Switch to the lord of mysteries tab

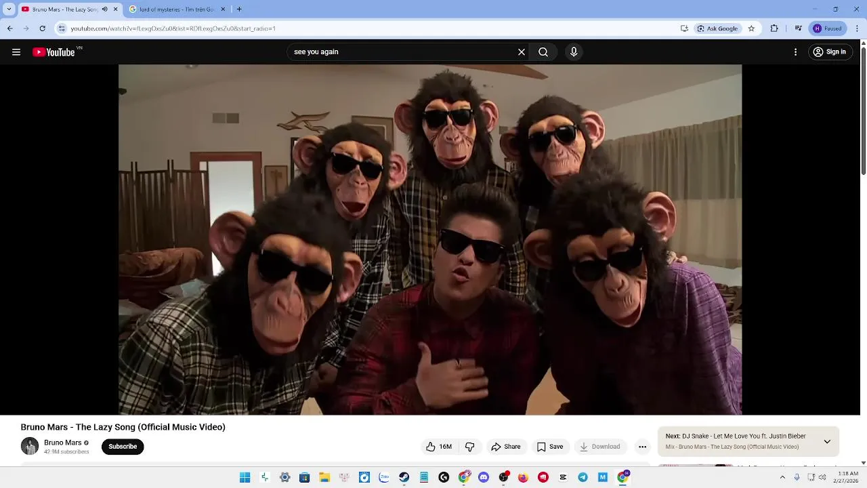(x=179, y=9)
